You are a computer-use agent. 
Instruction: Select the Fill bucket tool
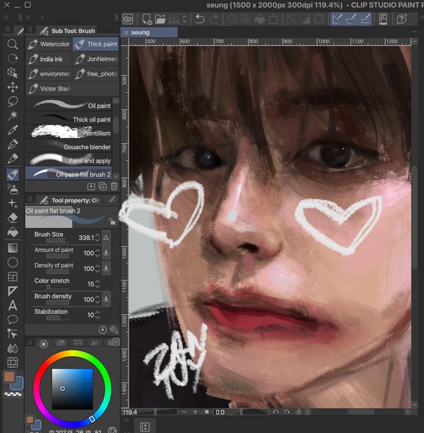click(13, 232)
